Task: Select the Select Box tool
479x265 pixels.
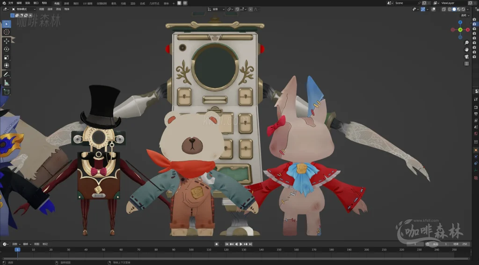Action: point(7,24)
